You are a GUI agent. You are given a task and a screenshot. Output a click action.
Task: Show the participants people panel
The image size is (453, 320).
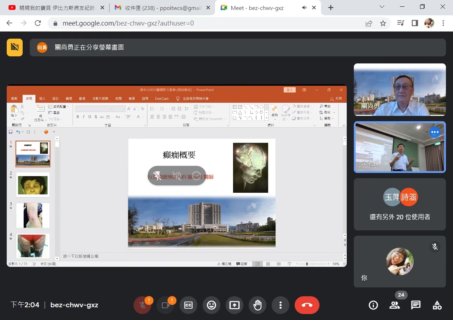coord(395,305)
